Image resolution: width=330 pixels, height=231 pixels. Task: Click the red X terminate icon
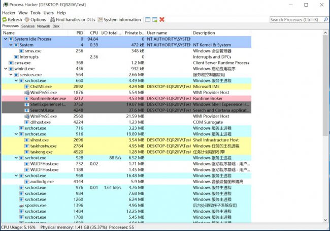pos(162,20)
